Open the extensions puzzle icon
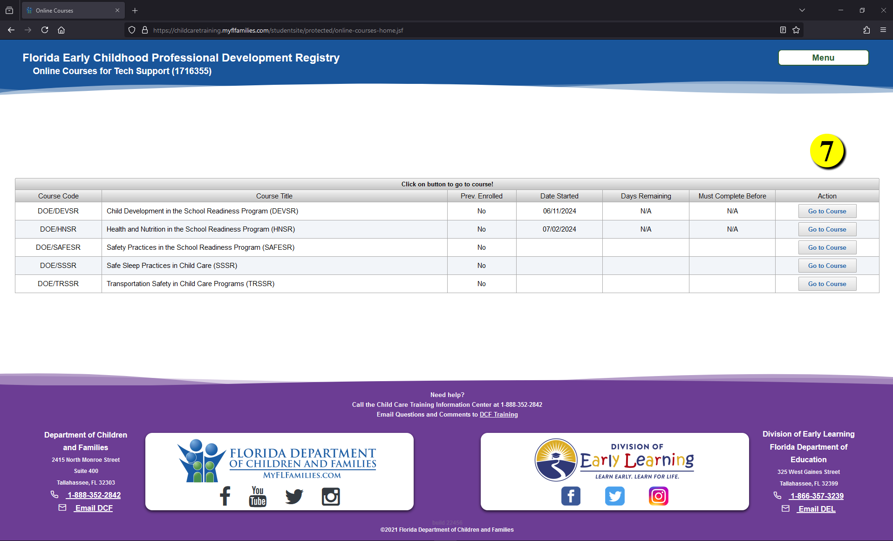This screenshot has height=541, width=893. click(x=866, y=30)
